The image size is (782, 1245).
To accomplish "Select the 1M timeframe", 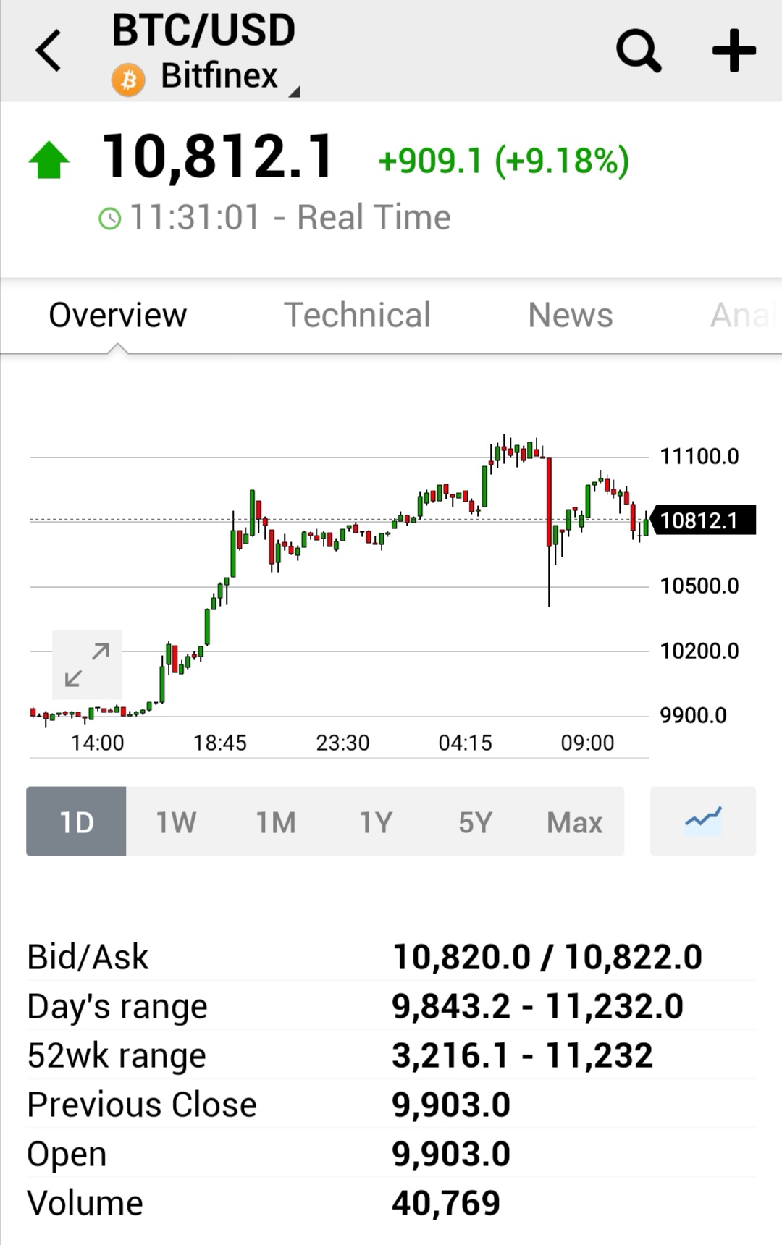I will coord(276,821).
